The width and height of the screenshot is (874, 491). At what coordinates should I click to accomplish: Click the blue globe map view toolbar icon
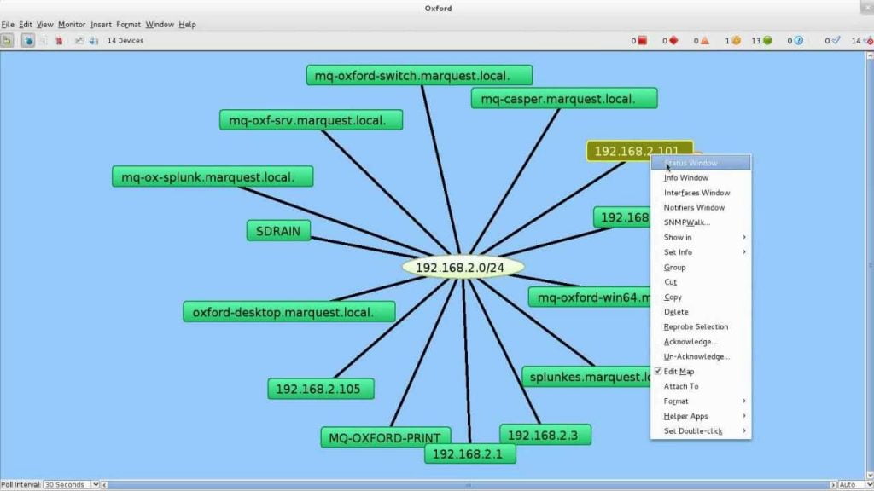click(28, 40)
